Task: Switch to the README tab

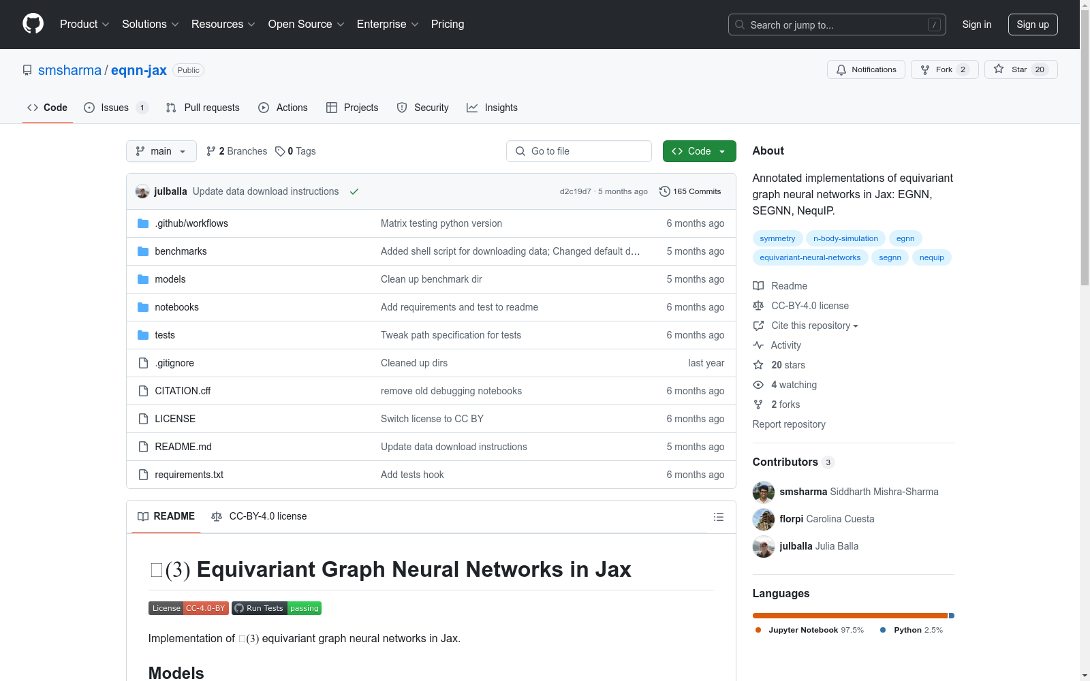Action: tap(166, 516)
